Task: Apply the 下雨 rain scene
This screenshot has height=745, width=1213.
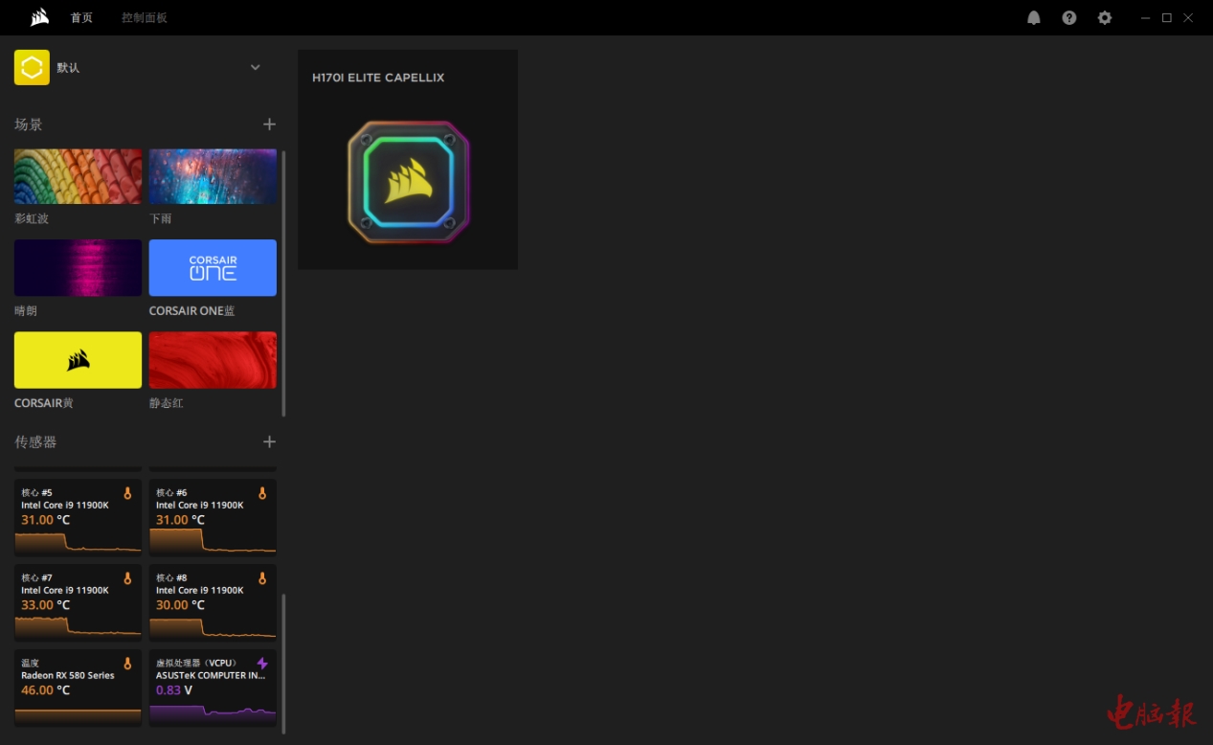Action: click(213, 176)
